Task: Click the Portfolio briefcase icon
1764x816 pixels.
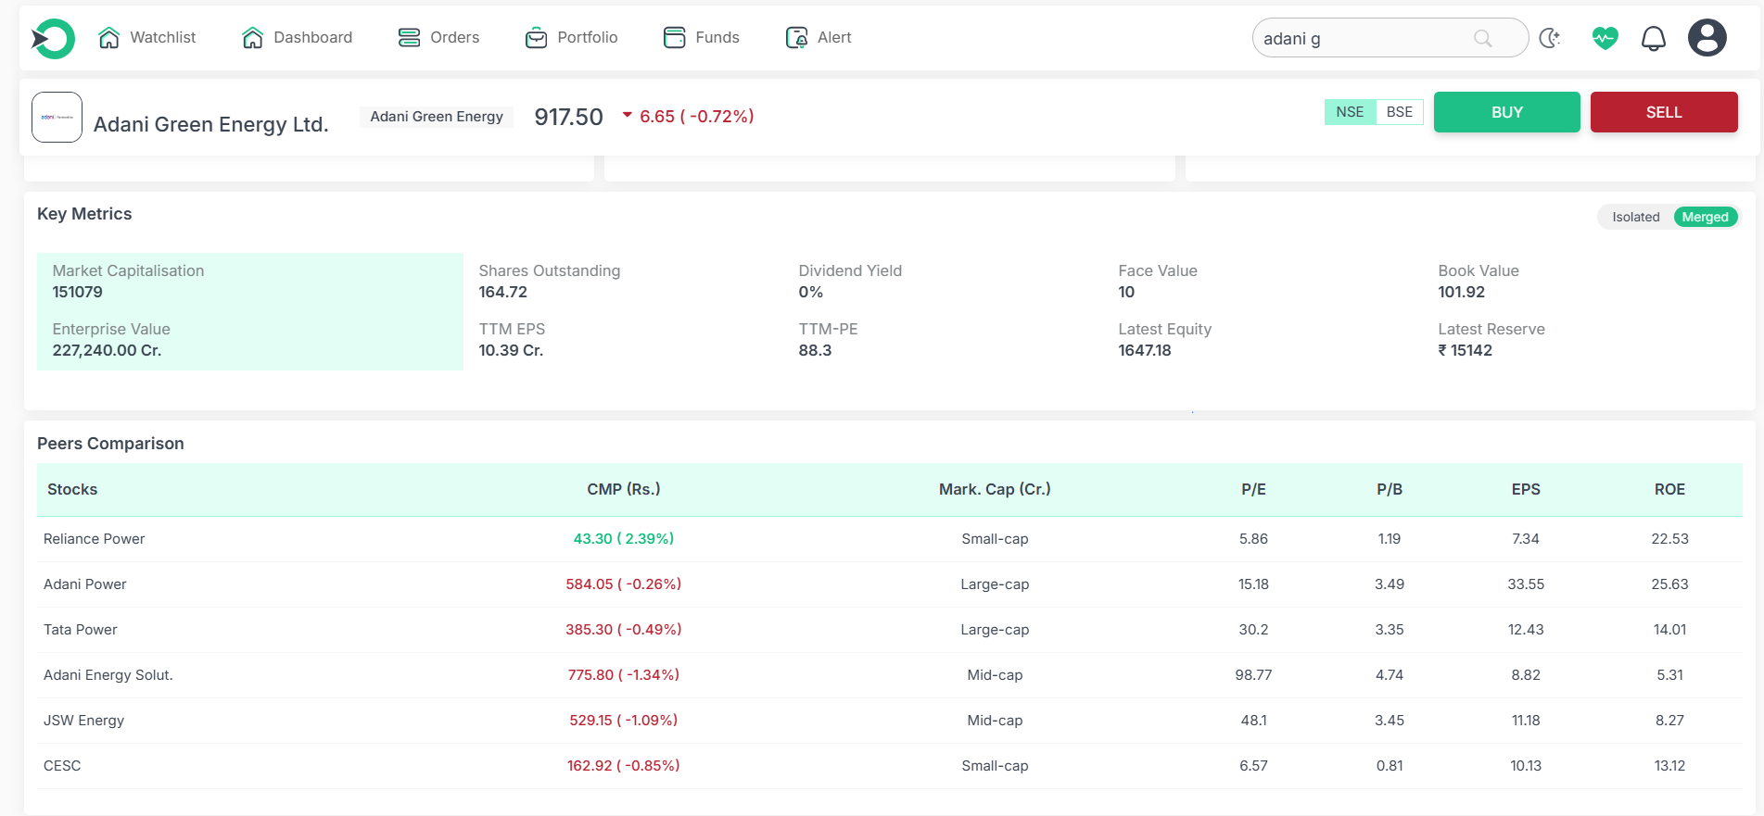Action: [x=536, y=38]
